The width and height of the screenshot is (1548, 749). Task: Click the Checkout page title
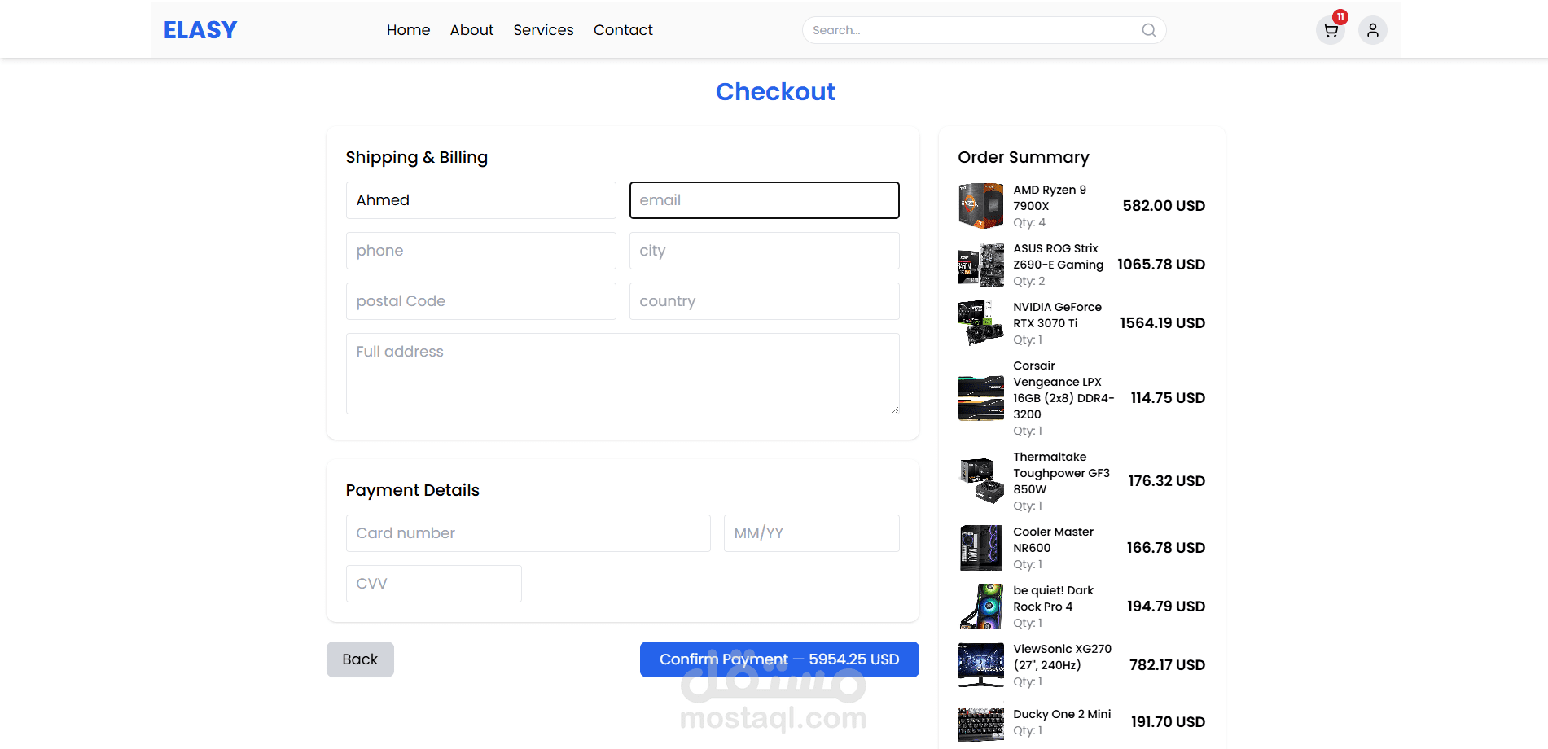pos(775,91)
